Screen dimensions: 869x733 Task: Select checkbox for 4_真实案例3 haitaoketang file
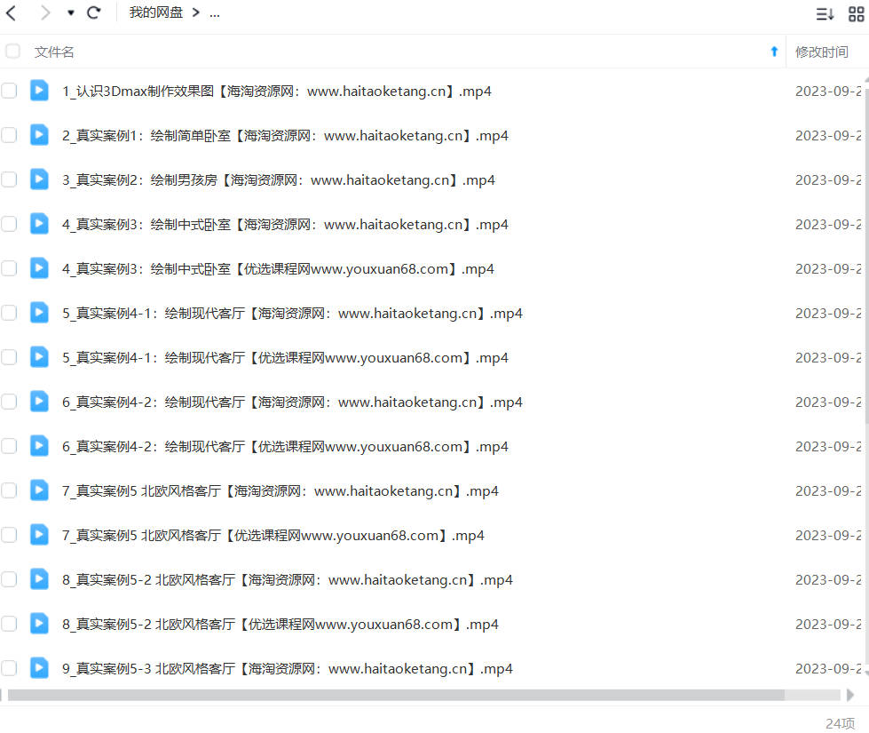click(x=9, y=224)
